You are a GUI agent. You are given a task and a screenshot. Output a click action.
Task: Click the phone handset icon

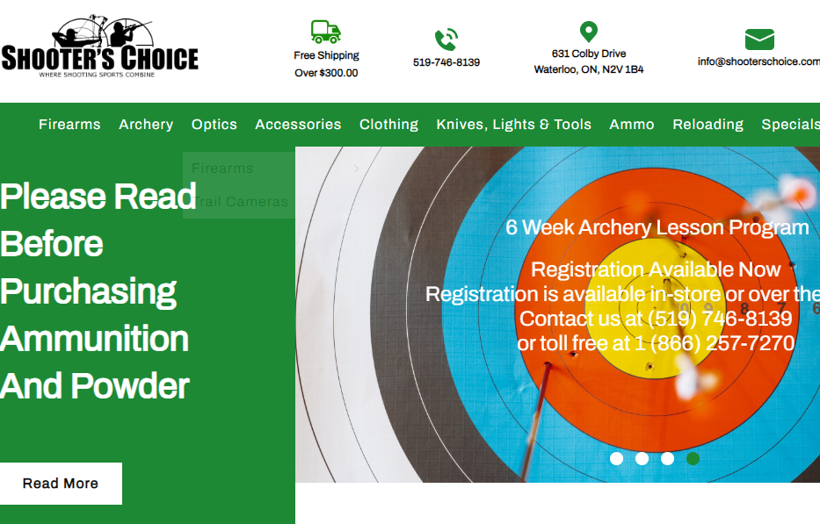[446, 39]
